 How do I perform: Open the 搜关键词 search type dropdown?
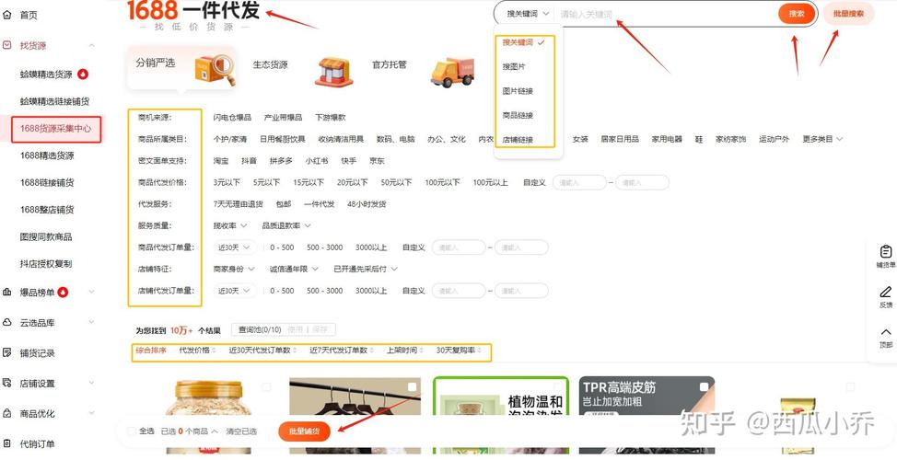pos(527,14)
